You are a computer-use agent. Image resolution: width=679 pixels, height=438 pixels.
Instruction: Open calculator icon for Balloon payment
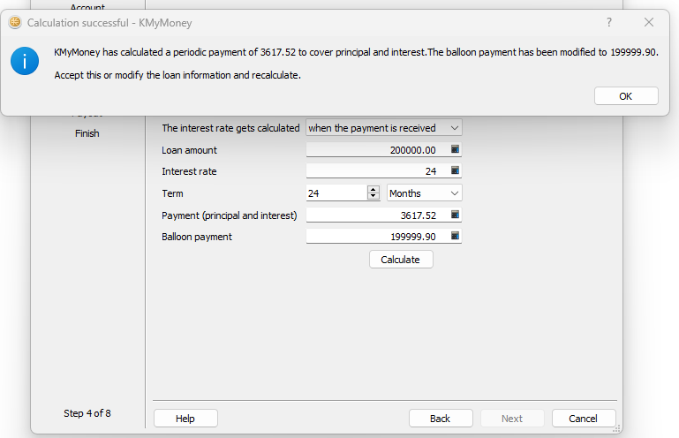click(x=456, y=236)
